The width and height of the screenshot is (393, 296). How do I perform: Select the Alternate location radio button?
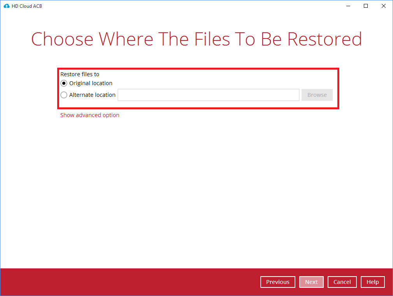(x=64, y=95)
